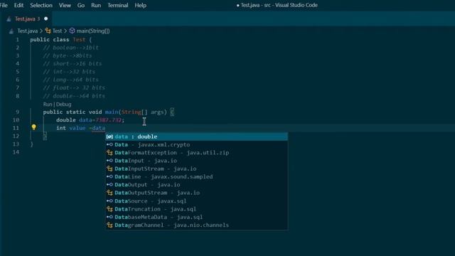Screen dimensions: 455x256
Task: Open the Help menu
Action: coord(141,5)
